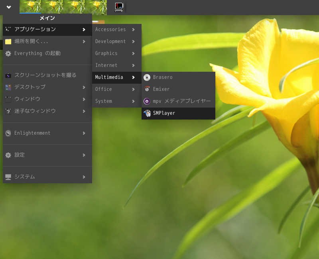Click the Emixer mixer icon

tap(147, 89)
